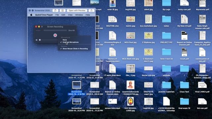
Task: Click the red record button in Screen Recording
Action: pos(55,35)
